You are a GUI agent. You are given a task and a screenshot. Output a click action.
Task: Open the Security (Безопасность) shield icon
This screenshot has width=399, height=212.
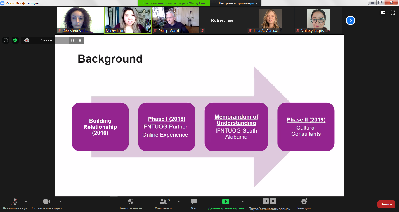(x=131, y=202)
